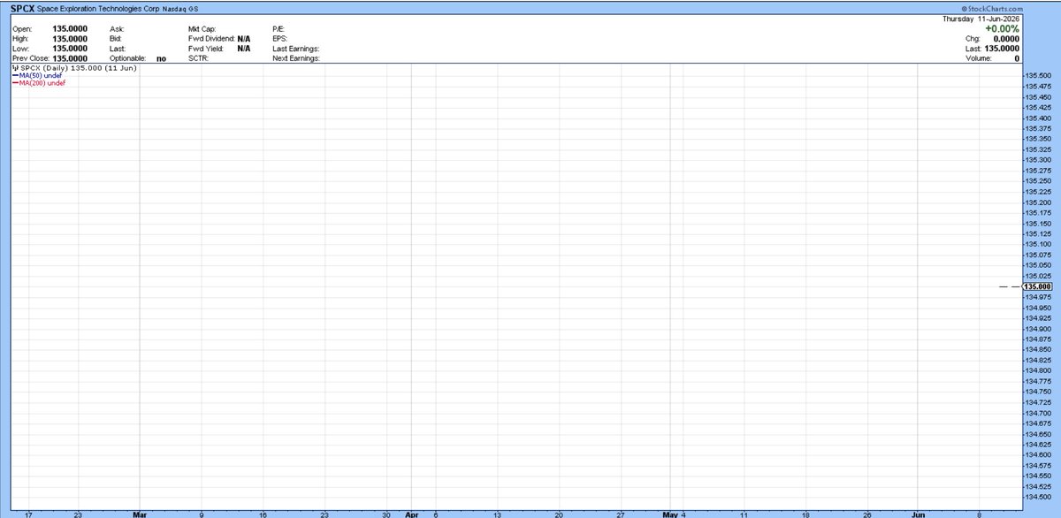This screenshot has width=1061, height=518.
Task: Click the 134.975 price axis label
Action: click(1037, 297)
